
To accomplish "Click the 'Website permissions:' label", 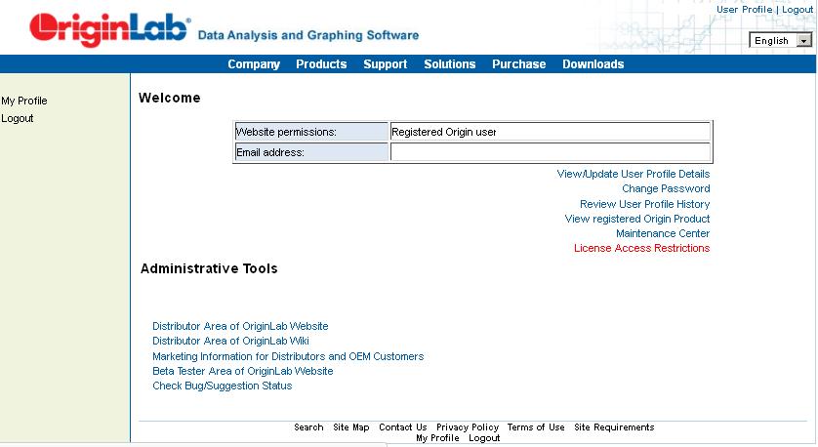I will (x=286, y=132).
